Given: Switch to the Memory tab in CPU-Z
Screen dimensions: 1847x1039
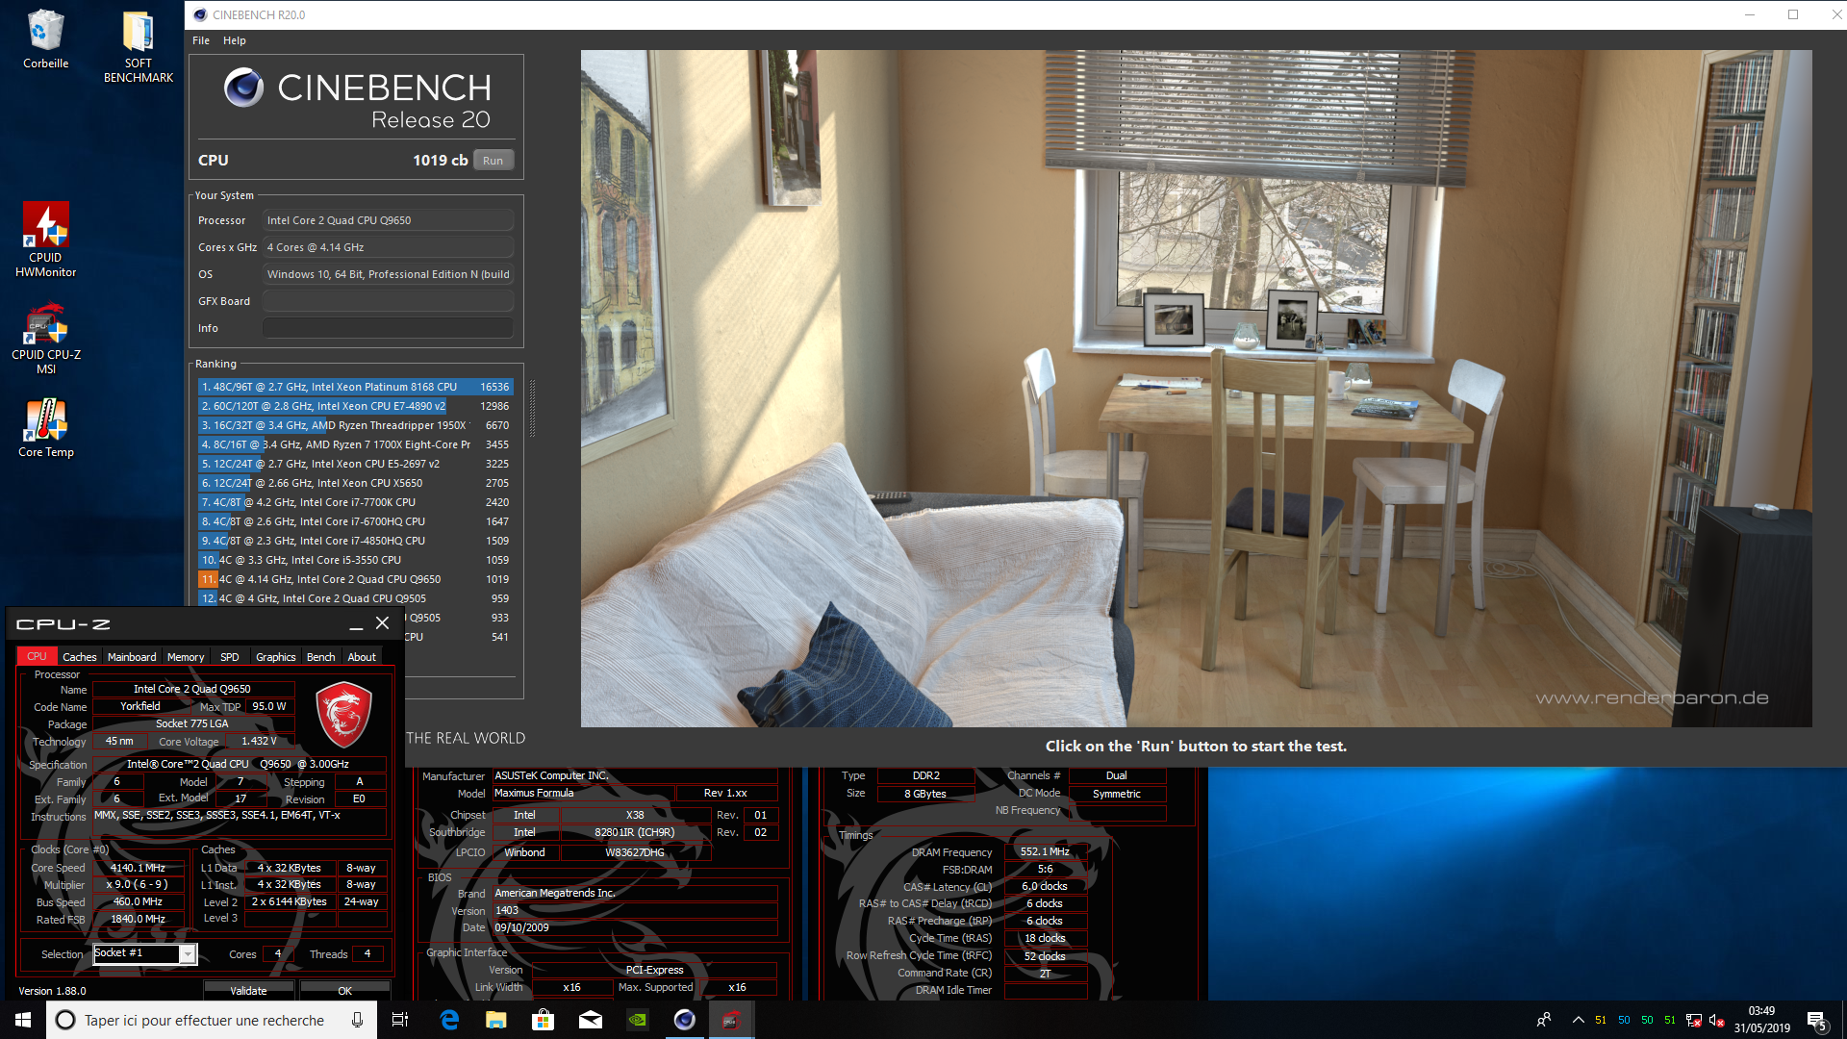Looking at the screenshot, I should (186, 657).
